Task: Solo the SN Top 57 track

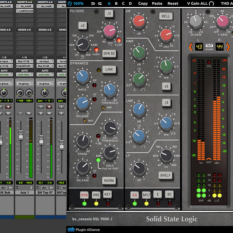Action: pyautogui.click(x=41, y=113)
